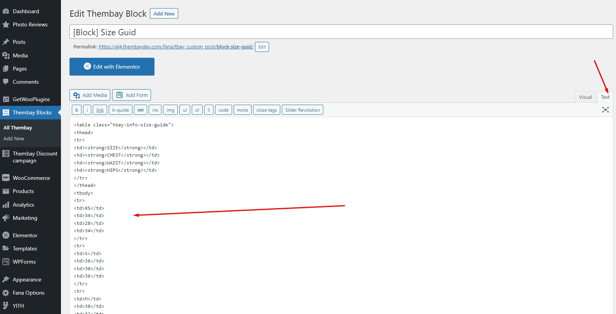
Task: Open All Thembay submenu item
Action: coord(18,128)
